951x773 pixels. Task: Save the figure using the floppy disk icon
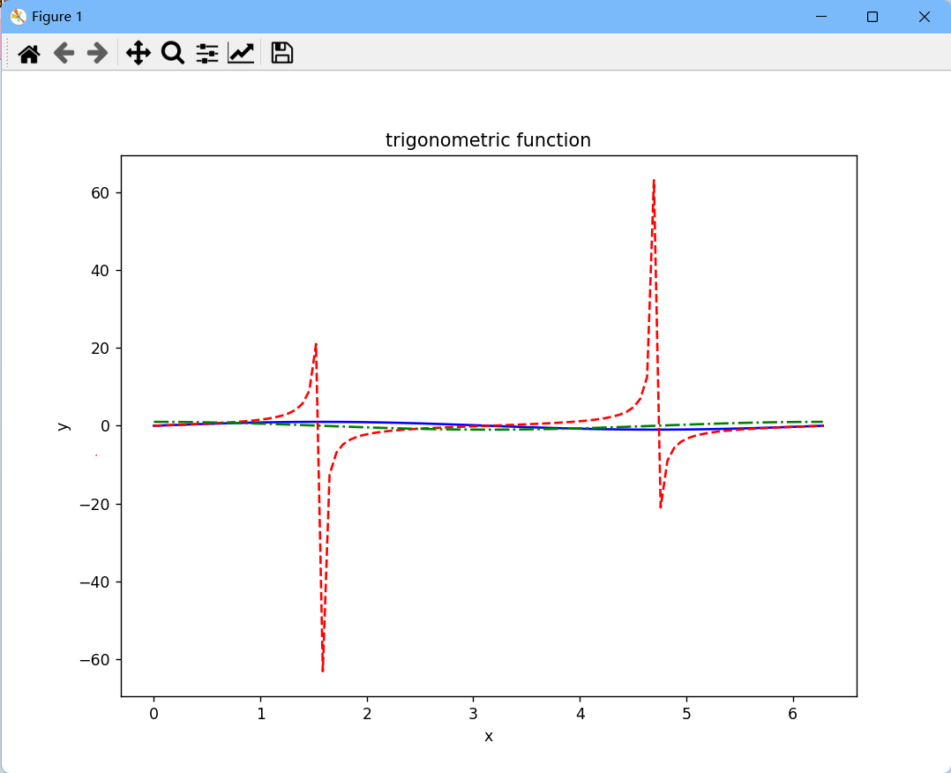click(281, 53)
